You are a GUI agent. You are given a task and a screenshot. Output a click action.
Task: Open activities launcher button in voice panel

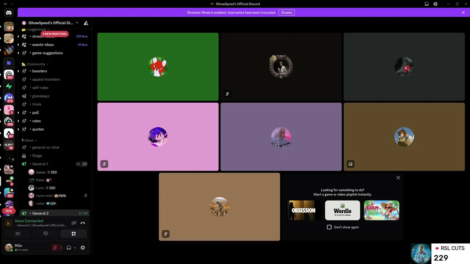(74, 234)
